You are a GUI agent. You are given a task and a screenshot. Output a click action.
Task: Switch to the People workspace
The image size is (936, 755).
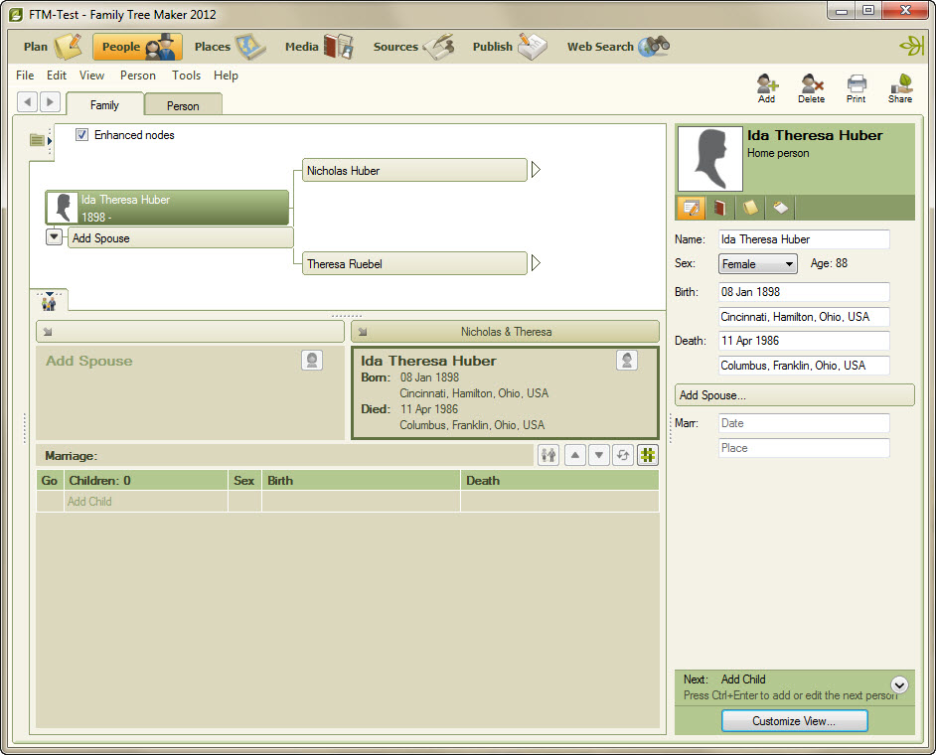[x=137, y=47]
